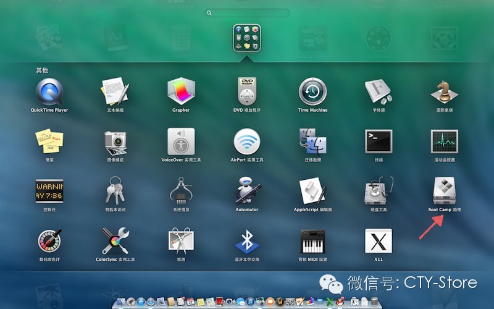
Task: Launch the X11 app
Action: pos(379,241)
